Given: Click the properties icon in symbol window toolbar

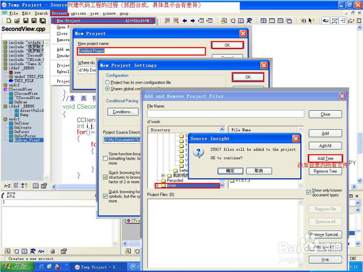Looking at the screenshot, I should tap(44, 186).
